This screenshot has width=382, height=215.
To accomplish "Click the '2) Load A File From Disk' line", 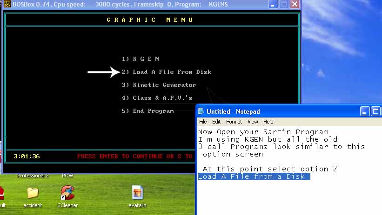I will tap(167, 72).
